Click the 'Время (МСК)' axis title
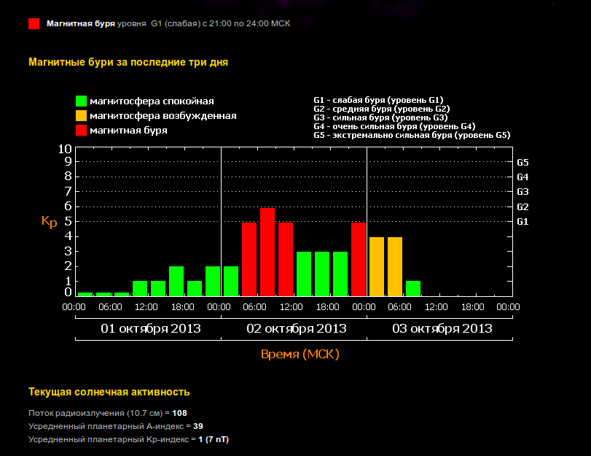Image resolution: width=591 pixels, height=456 pixels. [300, 355]
